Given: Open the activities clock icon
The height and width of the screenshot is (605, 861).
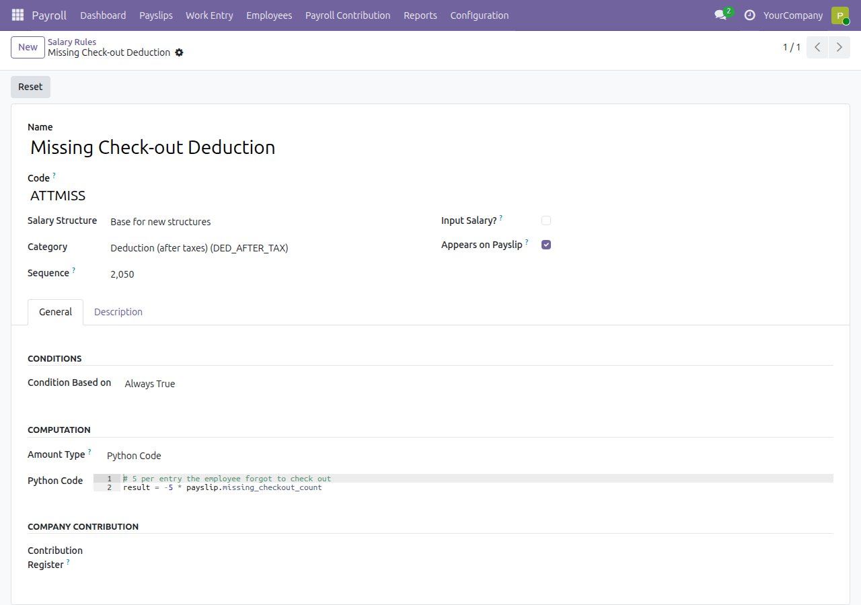Looking at the screenshot, I should click(749, 15).
